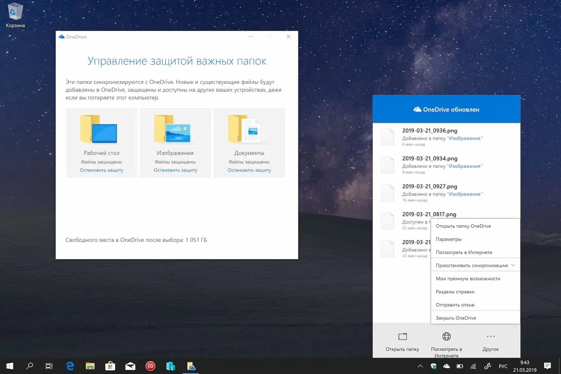The image size is (561, 374).
Task: Show hidden tray icons chevron
Action: point(420,366)
